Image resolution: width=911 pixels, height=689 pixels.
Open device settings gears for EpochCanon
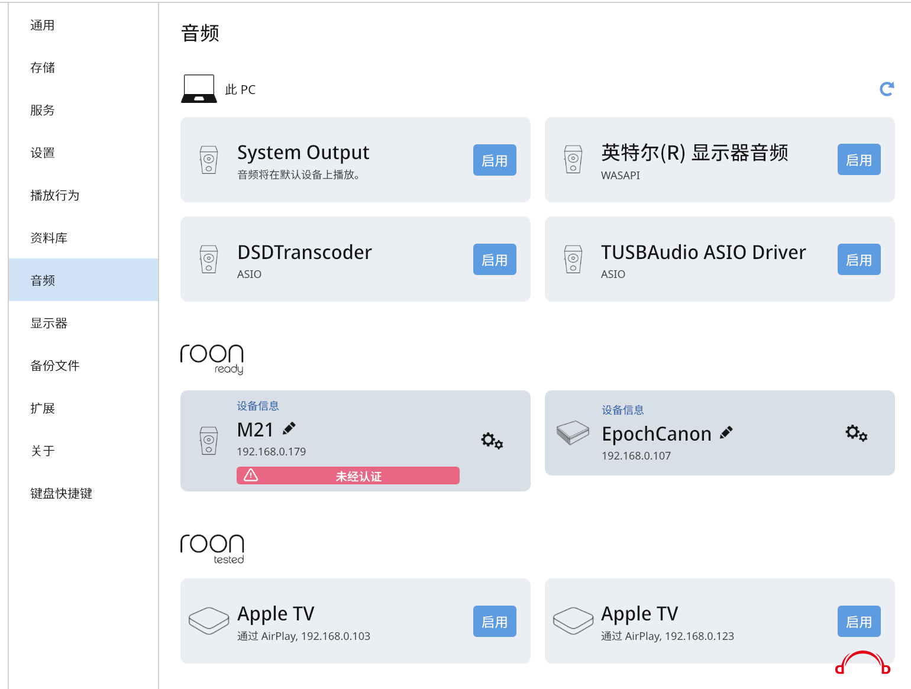[x=857, y=433]
